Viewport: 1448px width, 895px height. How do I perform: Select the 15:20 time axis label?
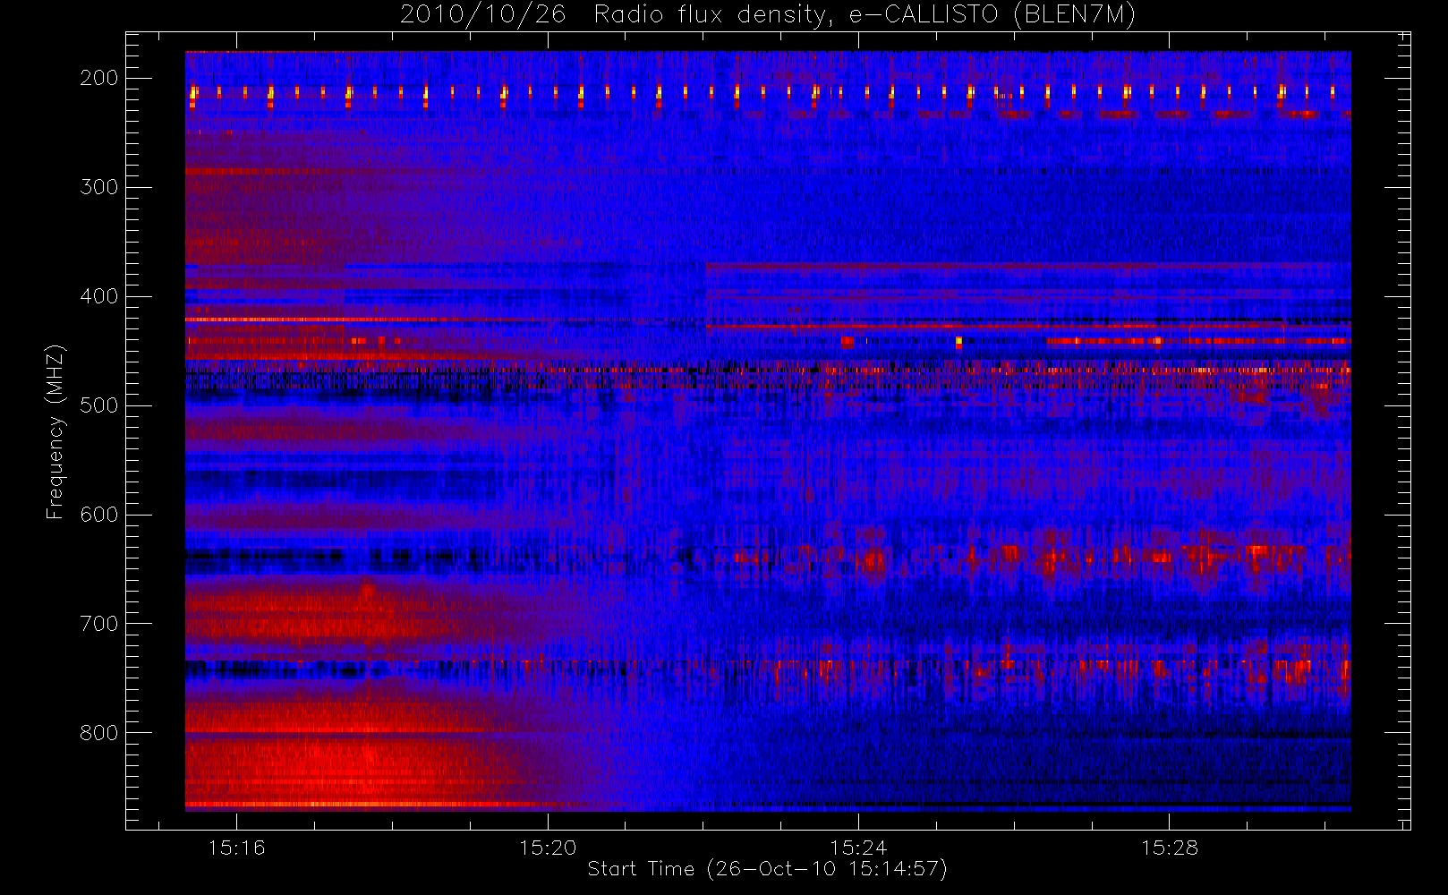click(x=548, y=848)
